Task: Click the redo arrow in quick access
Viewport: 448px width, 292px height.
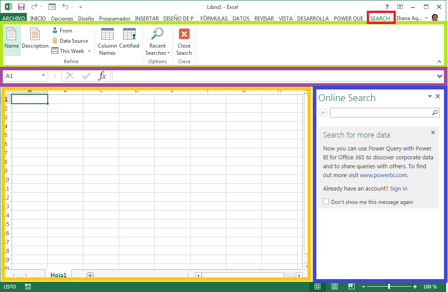Action: click(34, 6)
